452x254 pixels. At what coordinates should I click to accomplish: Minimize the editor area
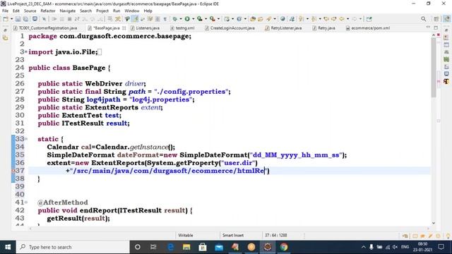tap(428, 27)
